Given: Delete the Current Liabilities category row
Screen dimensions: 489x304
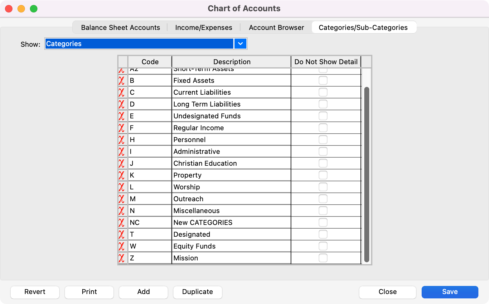Looking at the screenshot, I should [x=121, y=93].
